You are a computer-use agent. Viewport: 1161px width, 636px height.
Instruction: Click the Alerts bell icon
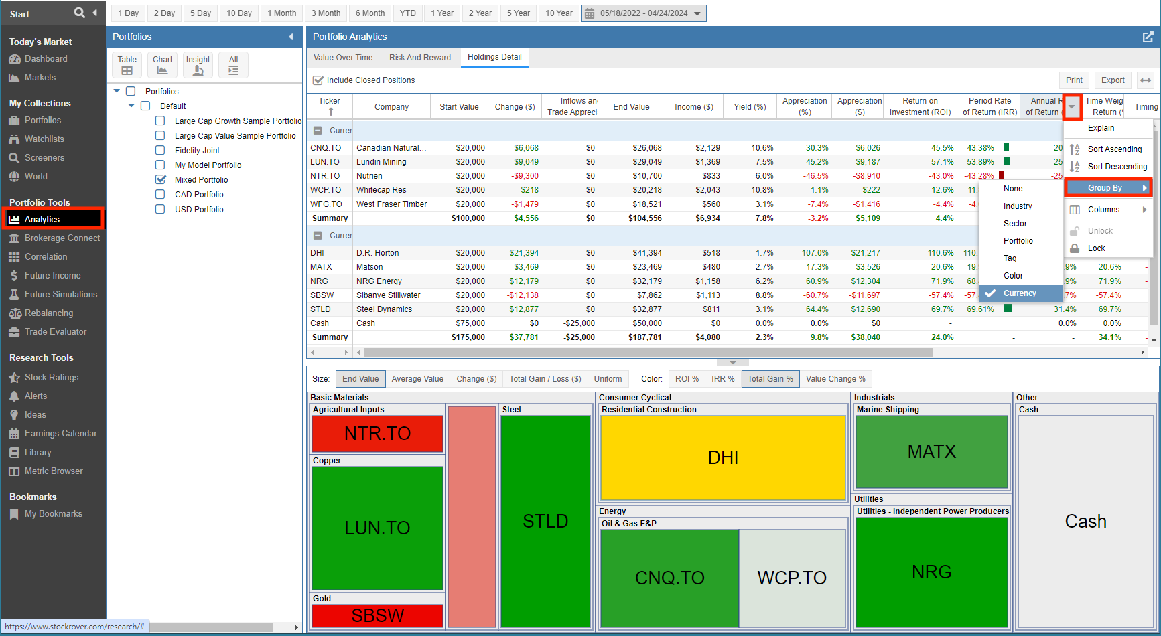point(14,396)
